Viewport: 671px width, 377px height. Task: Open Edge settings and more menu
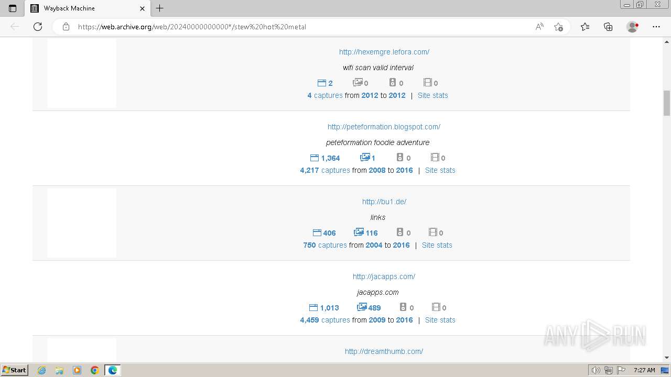coord(656,27)
